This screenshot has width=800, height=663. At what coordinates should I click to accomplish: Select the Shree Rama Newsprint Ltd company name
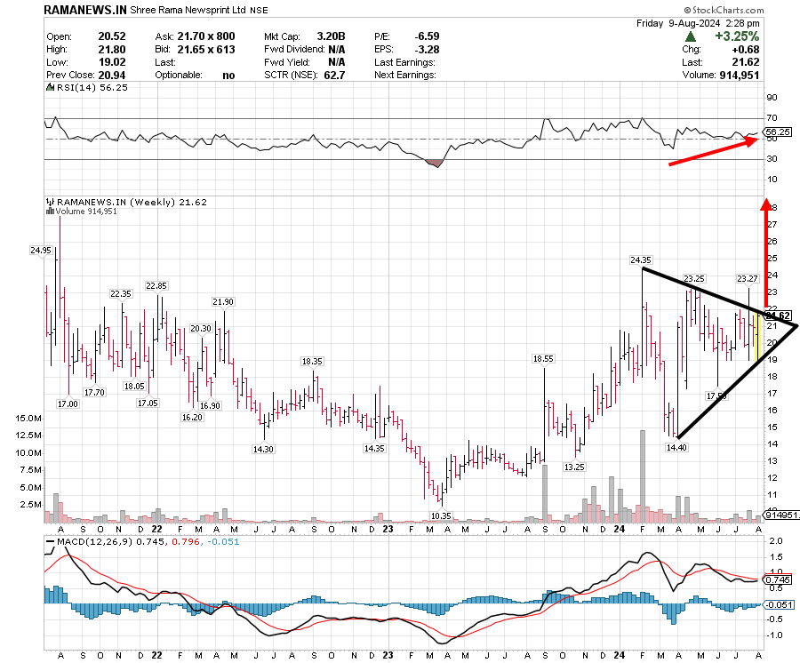coord(188,10)
